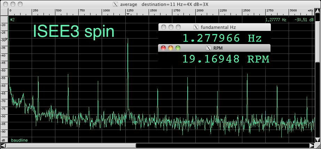Click -80 on the dB ruler
The width and height of the screenshot is (321, 149).
(x=3, y=116)
